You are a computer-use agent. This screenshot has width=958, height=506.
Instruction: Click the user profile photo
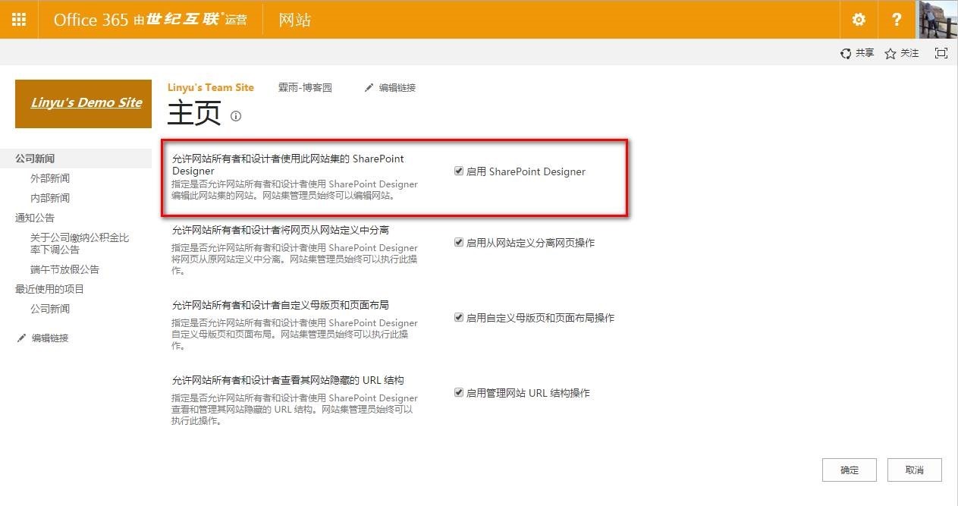(938, 20)
